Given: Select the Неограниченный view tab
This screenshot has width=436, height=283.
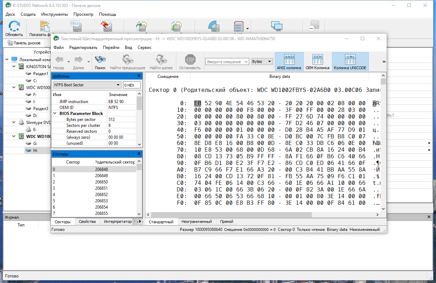Looking at the screenshot, I should (x=197, y=222).
